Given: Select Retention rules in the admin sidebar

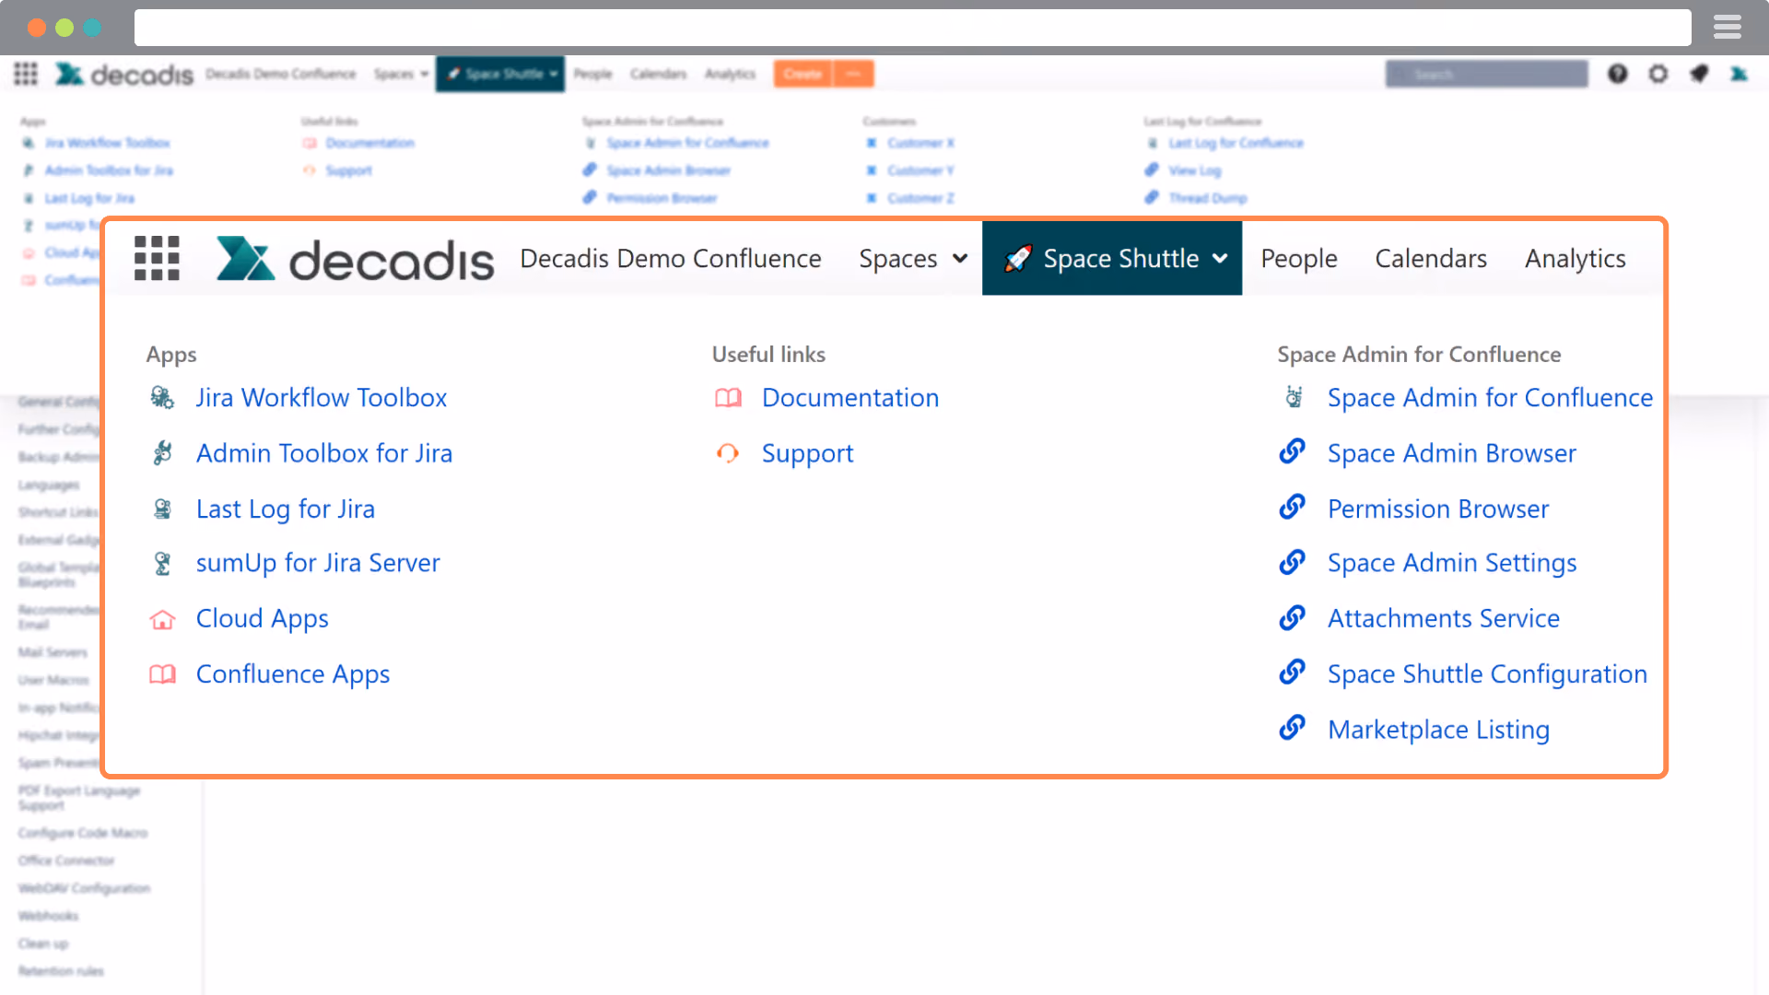Looking at the screenshot, I should pyautogui.click(x=61, y=971).
